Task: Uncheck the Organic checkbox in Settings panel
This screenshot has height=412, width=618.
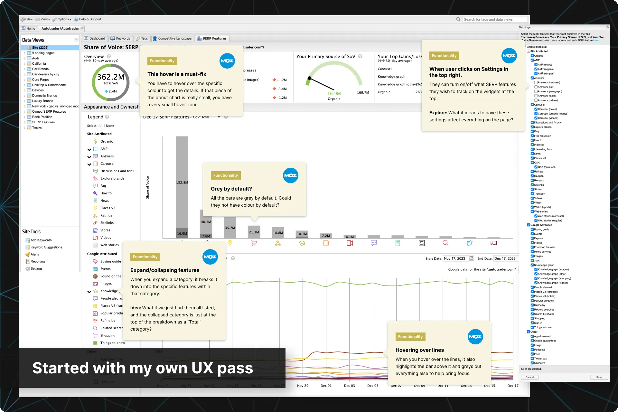Action: [532, 56]
